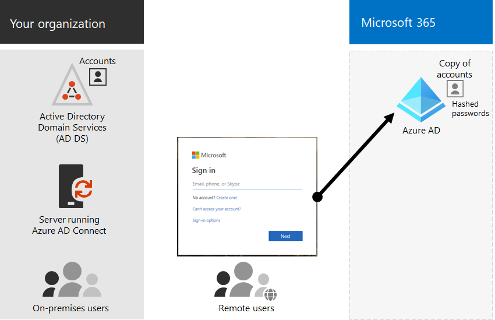This screenshot has height=320, width=495.
Task: Open the Sign-in options link
Action: click(206, 220)
